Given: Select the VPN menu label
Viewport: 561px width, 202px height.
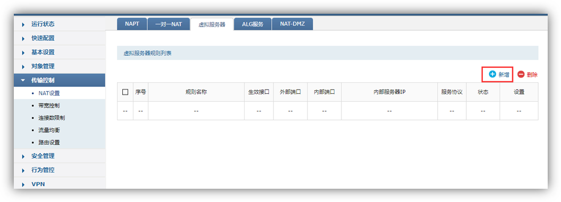Looking at the screenshot, I should [x=38, y=185].
